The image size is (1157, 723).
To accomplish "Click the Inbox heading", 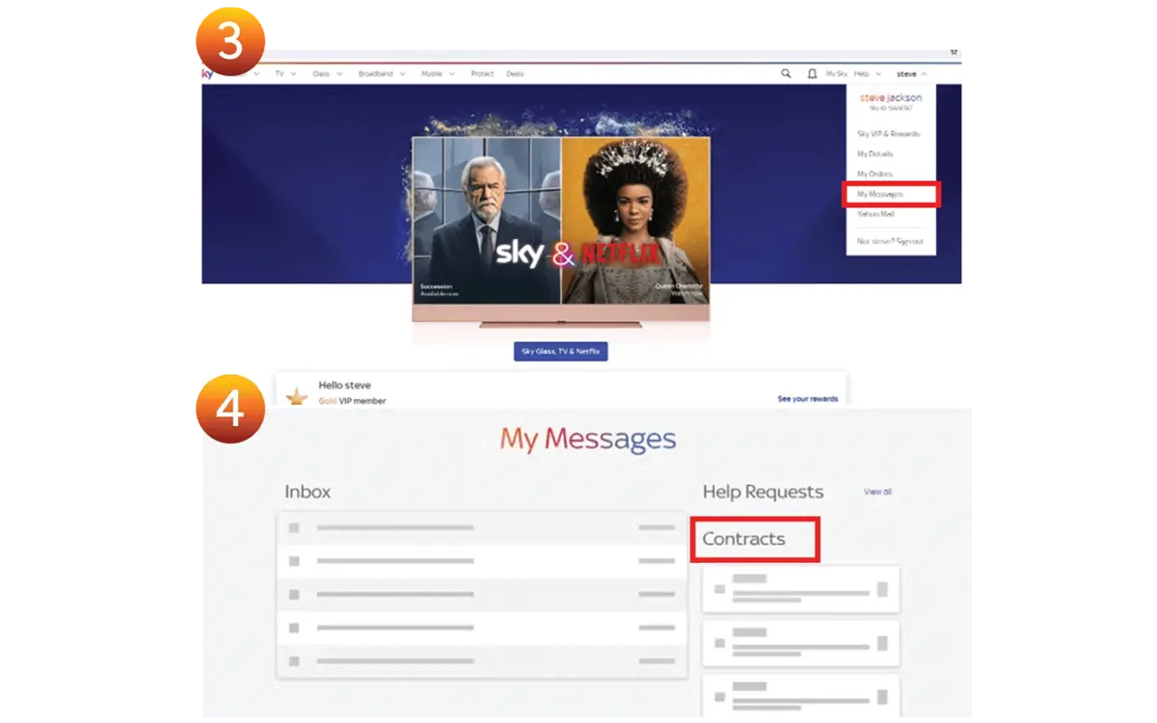I will (x=308, y=492).
